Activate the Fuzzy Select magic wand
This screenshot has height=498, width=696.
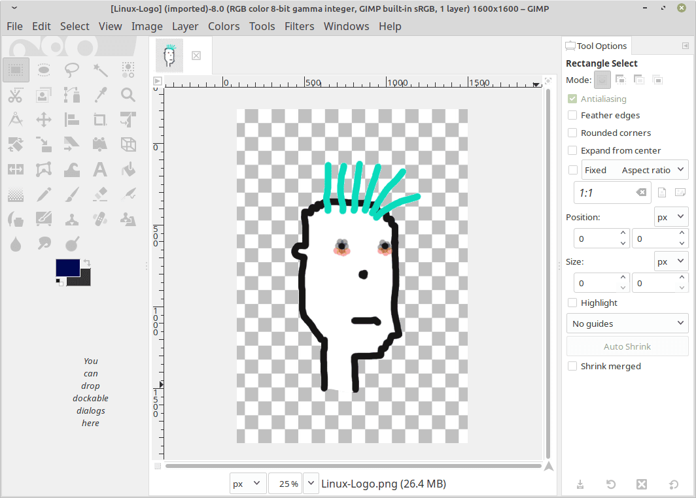tap(100, 69)
